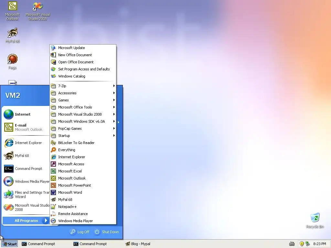Click the network connection tray icon
Viewport: 331px width, 248px height.
[308, 244]
